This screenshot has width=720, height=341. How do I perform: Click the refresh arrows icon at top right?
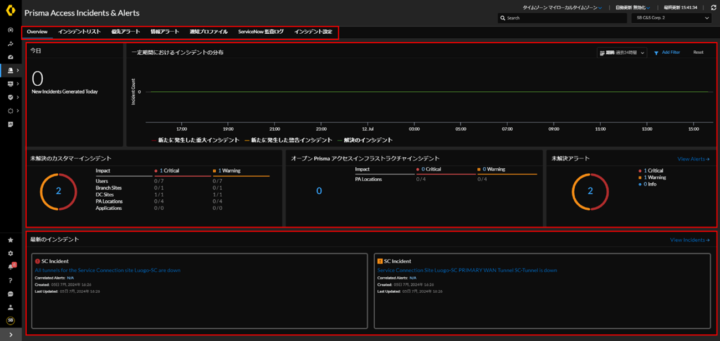[x=713, y=8]
